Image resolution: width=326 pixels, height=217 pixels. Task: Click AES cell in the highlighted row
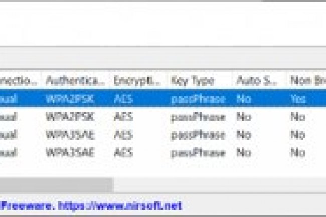123,99
